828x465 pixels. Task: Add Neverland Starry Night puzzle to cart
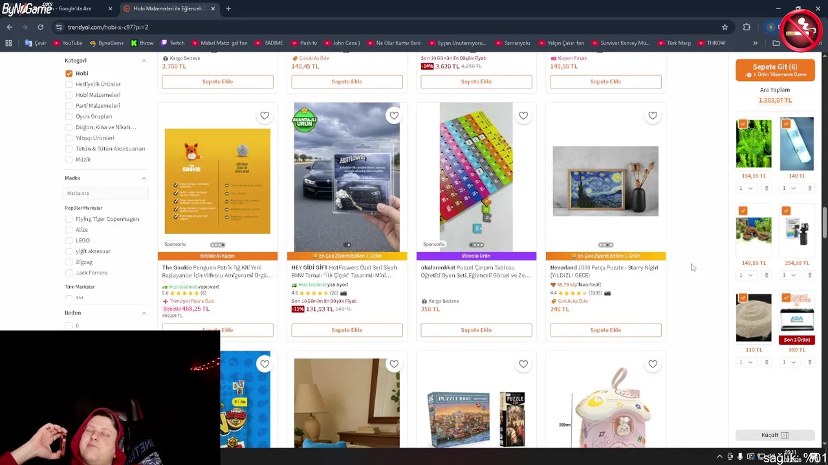point(605,330)
